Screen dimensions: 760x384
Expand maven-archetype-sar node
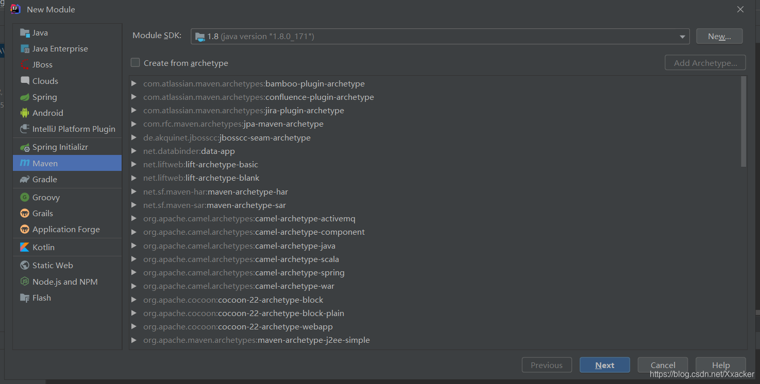134,205
